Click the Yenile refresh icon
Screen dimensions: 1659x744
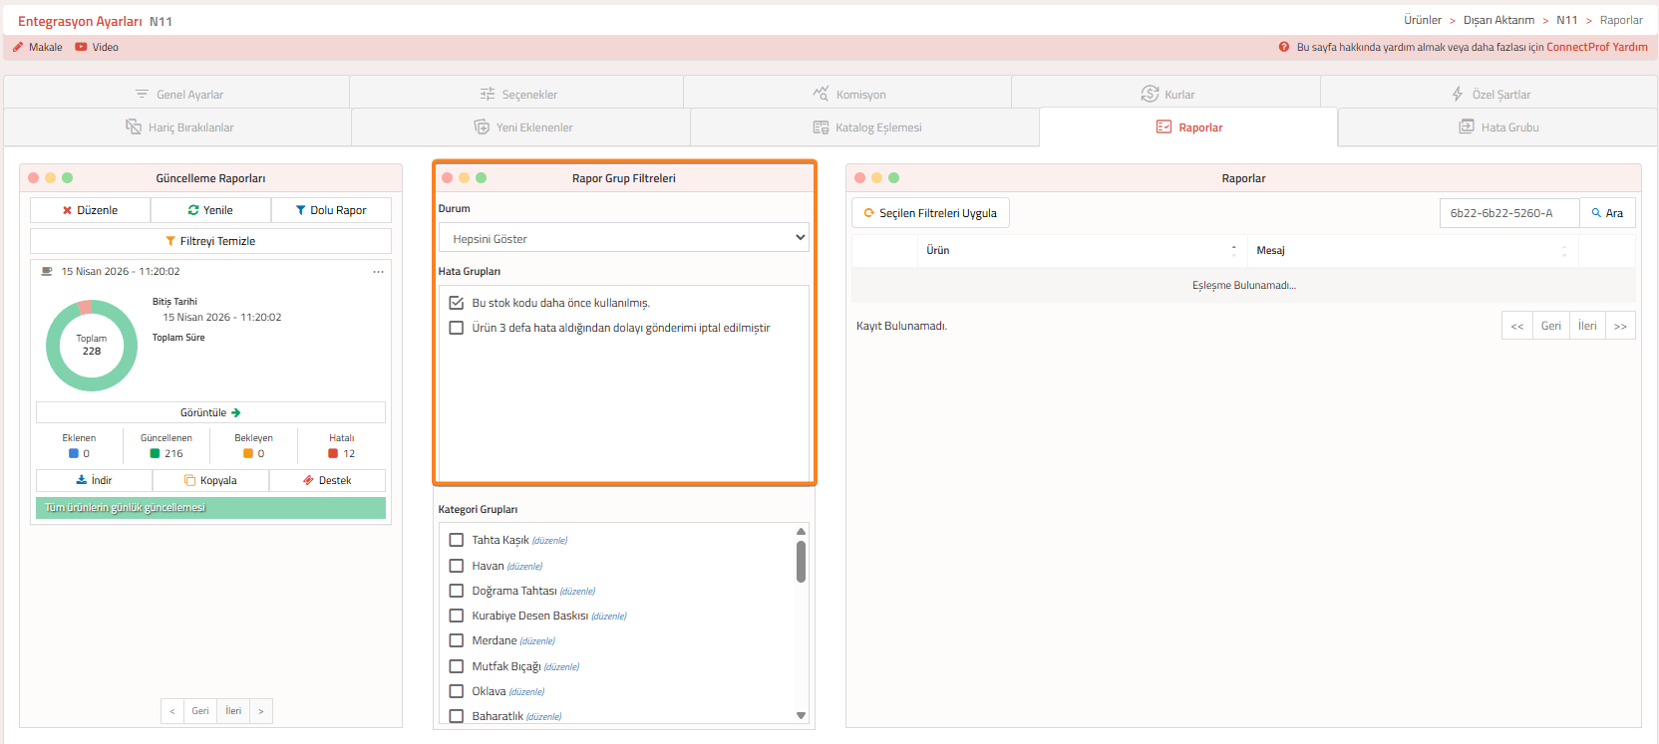click(x=193, y=210)
